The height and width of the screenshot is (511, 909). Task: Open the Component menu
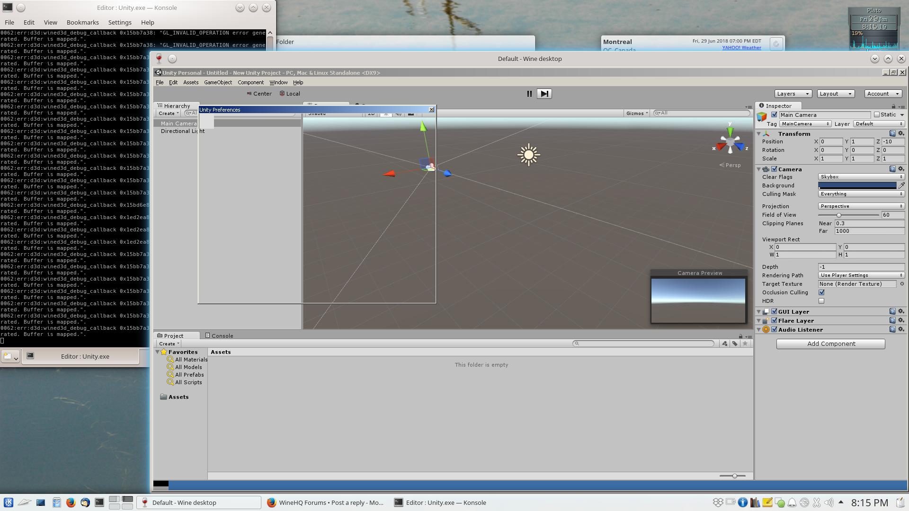coord(250,82)
